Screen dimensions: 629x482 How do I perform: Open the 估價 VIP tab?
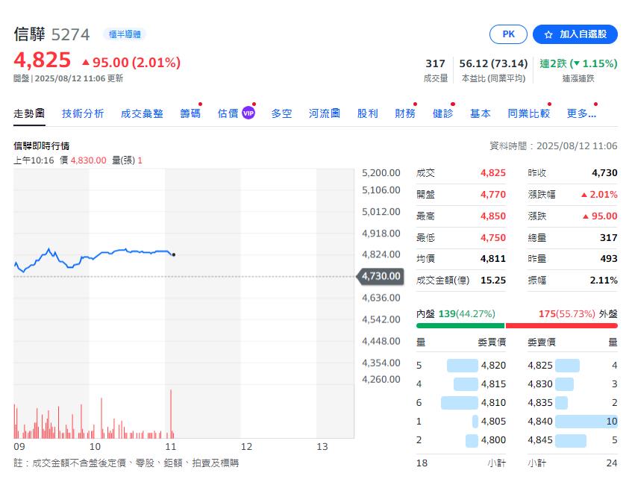(236, 113)
